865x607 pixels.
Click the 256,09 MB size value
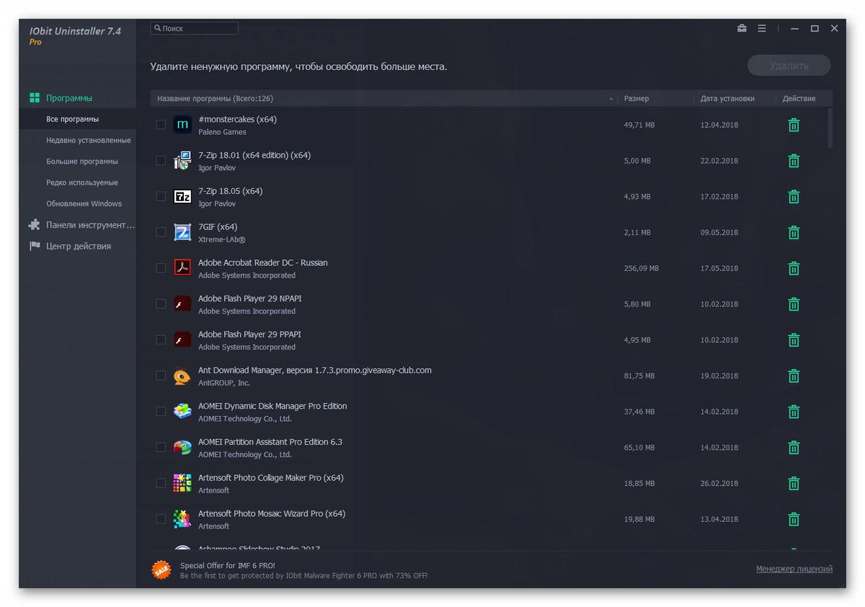coord(642,268)
